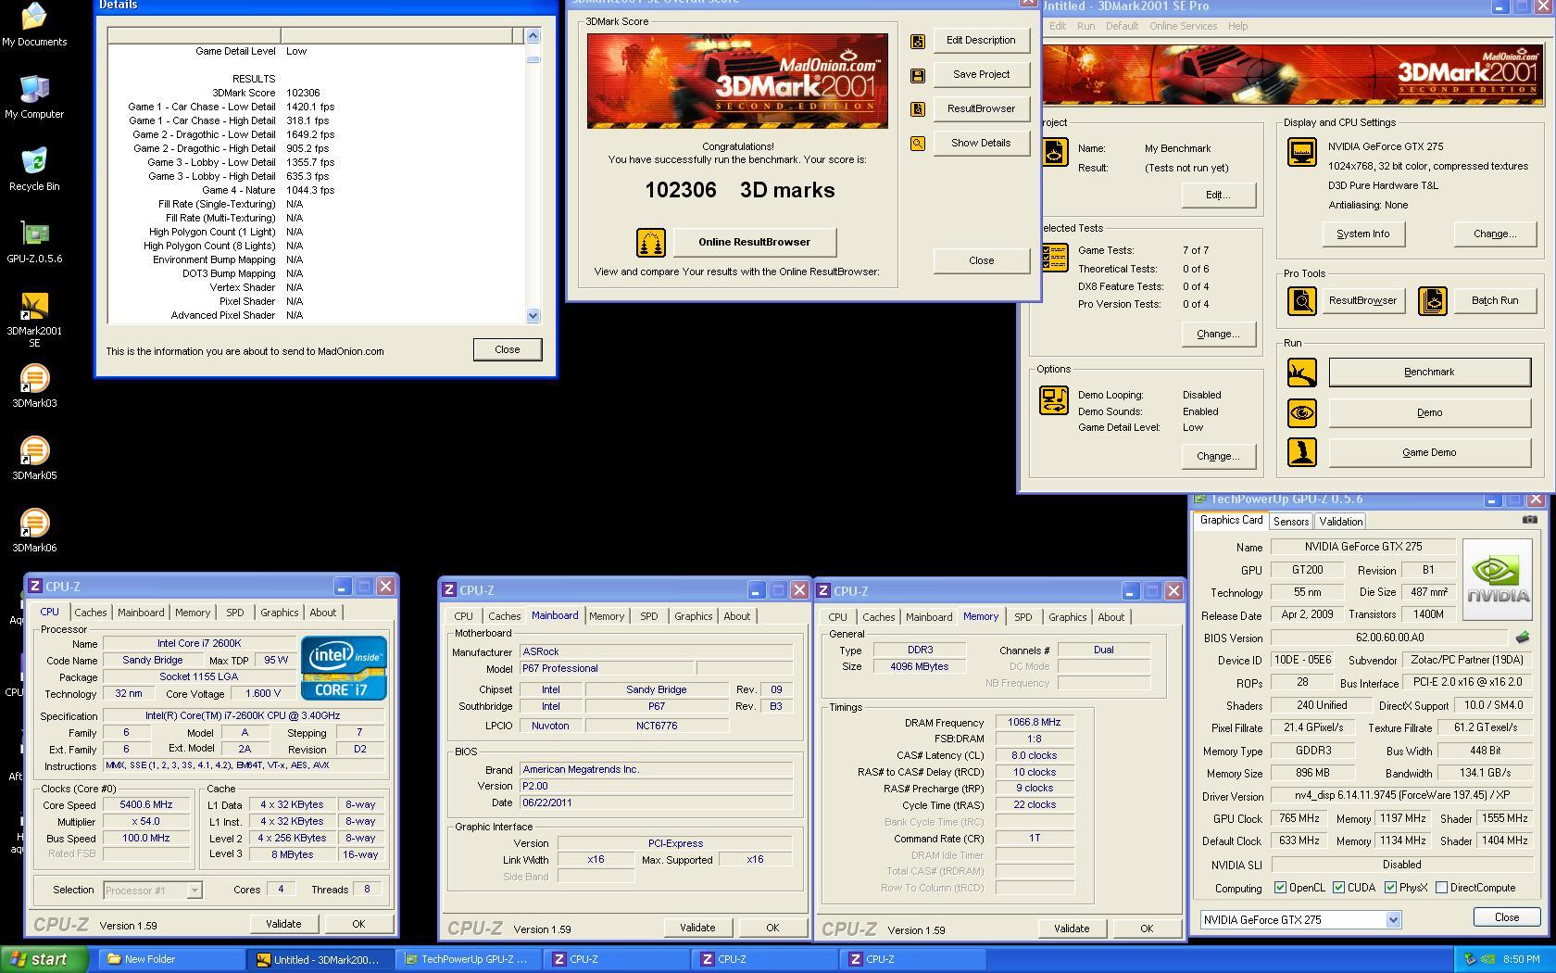Launch the 3DMark03 desktop shortcut
The width and height of the screenshot is (1556, 973).
(34, 386)
